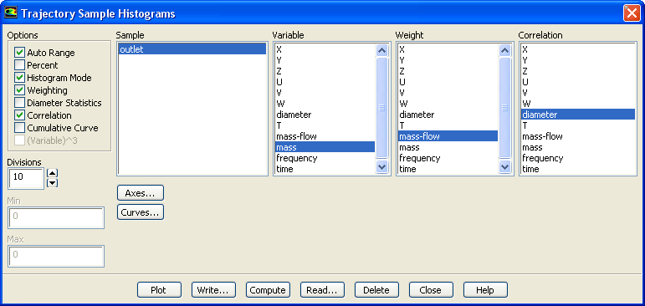Image resolution: width=645 pixels, height=306 pixels.
Task: Click Variable list scroll-down arrow
Action: [382, 167]
